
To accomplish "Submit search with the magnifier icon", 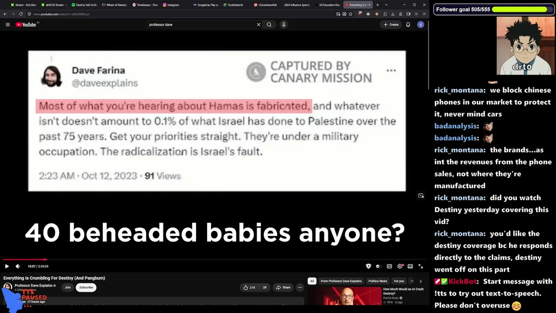I will tap(269, 25).
